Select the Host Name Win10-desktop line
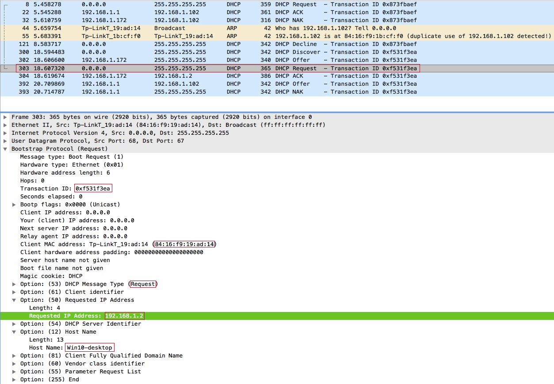This screenshot has width=554, height=384. 277,348
